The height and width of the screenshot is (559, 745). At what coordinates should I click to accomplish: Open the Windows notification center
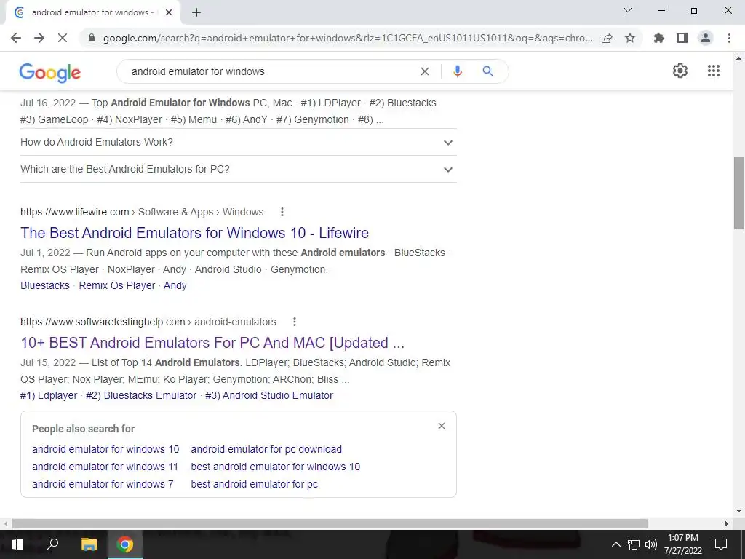click(x=721, y=544)
